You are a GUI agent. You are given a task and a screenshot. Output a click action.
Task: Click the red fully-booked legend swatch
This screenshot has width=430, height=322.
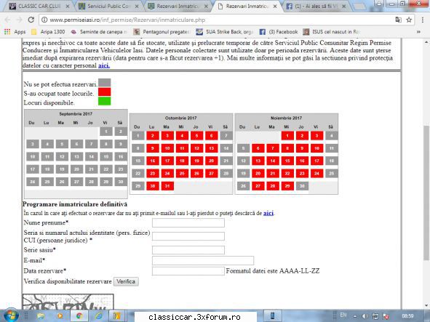[x=105, y=92]
